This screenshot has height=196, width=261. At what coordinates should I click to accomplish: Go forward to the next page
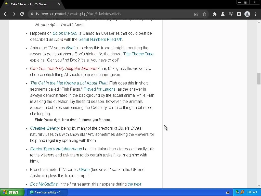point(14,14)
